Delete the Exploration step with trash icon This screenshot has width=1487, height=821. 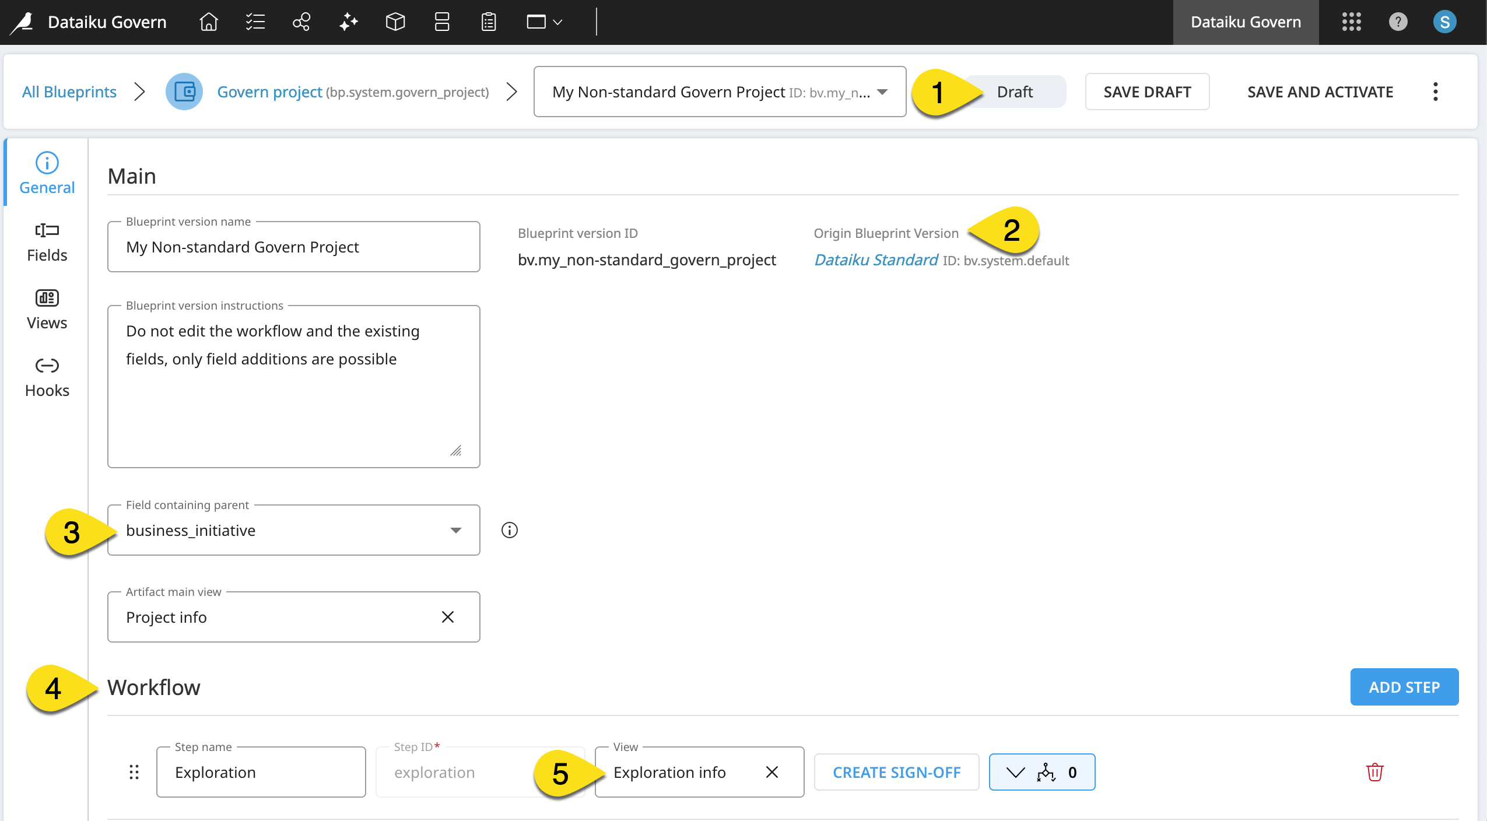click(x=1374, y=772)
